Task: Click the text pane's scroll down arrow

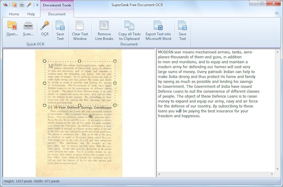Action: [x=277, y=169]
